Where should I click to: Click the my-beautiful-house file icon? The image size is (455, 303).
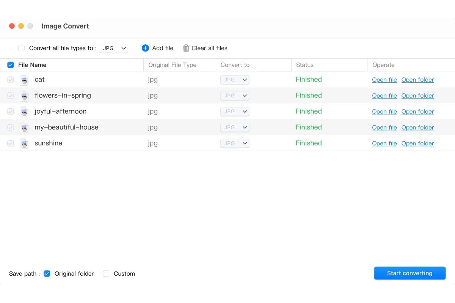pyautogui.click(x=24, y=128)
